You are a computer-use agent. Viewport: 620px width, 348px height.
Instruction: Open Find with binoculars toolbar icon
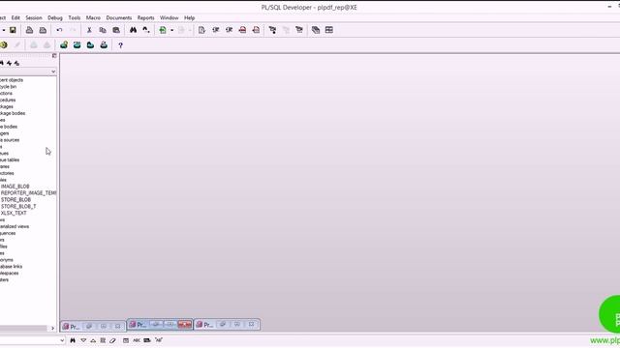pos(134,30)
